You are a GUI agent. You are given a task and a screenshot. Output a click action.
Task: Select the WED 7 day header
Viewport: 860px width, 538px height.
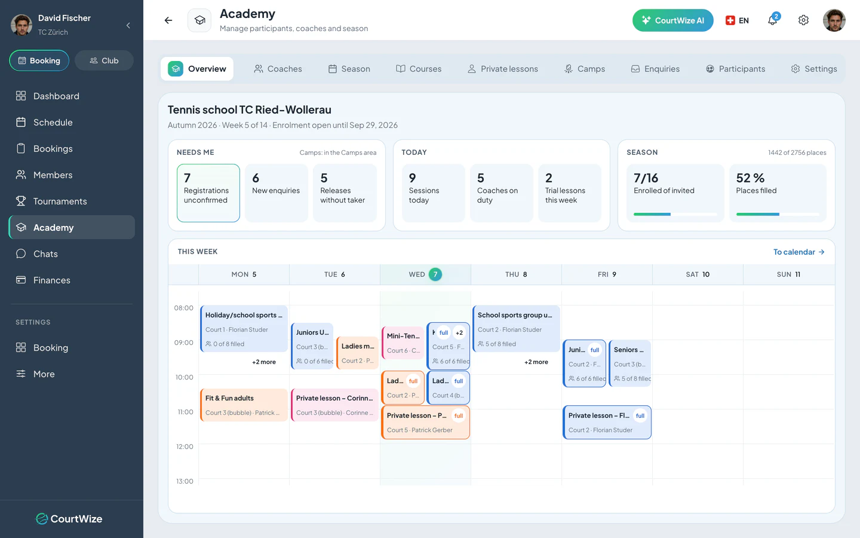(425, 274)
